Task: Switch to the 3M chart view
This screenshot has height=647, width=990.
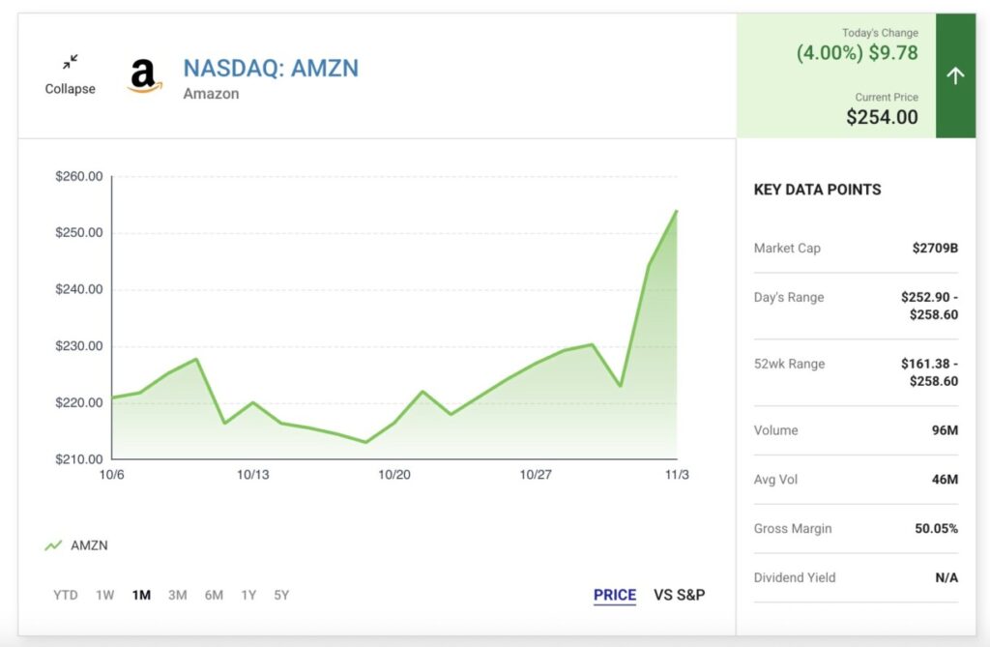Action: pos(177,595)
